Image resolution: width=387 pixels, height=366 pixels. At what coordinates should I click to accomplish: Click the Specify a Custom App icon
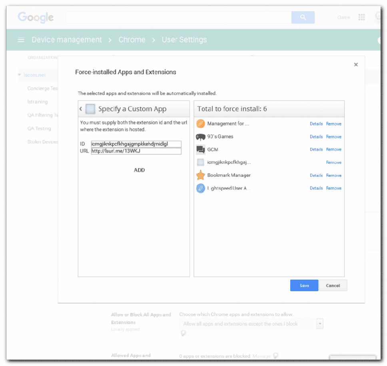(90, 109)
